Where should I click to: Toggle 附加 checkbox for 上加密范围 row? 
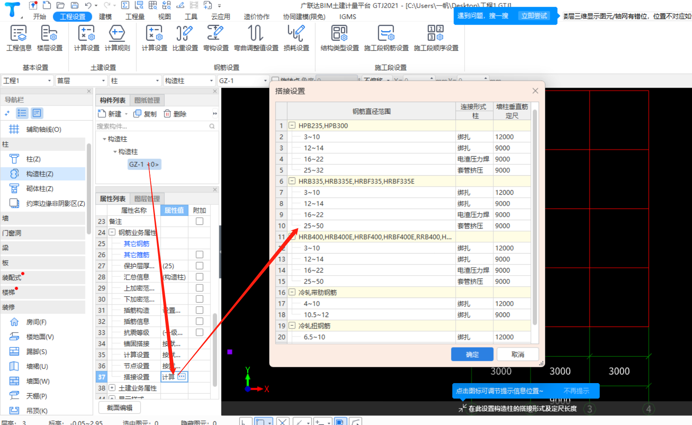(x=199, y=288)
